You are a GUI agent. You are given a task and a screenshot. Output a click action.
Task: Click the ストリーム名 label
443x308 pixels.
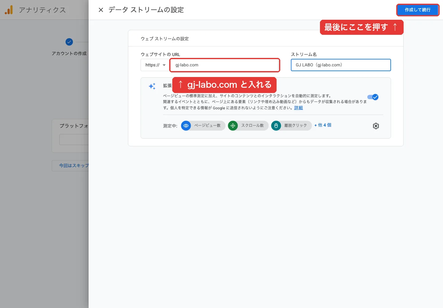pyautogui.click(x=304, y=55)
